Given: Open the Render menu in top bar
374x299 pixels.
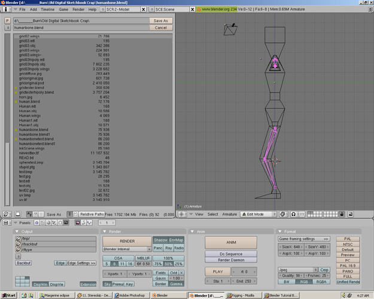Looking at the screenshot, I should coord(78,10).
